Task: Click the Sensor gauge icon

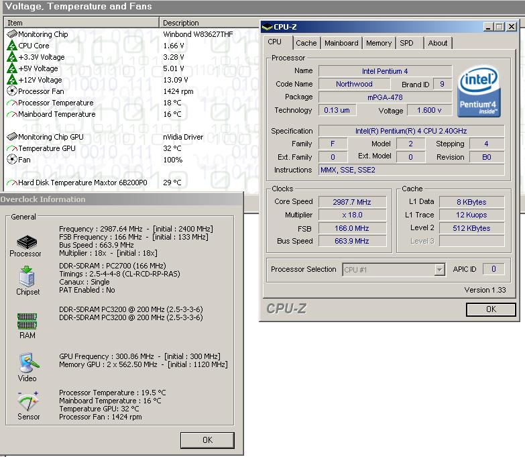Action: 28,401
